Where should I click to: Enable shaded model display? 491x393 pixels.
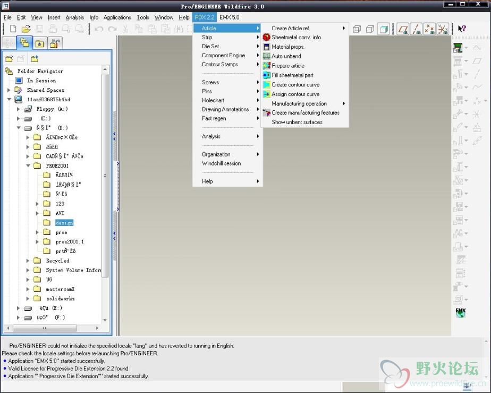pos(384,29)
